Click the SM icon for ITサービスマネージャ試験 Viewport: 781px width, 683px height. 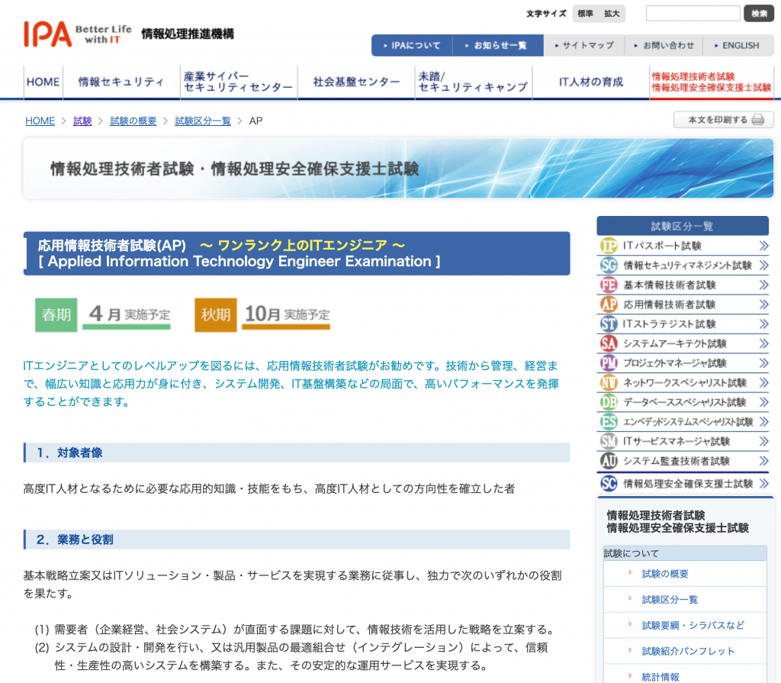pos(608,441)
